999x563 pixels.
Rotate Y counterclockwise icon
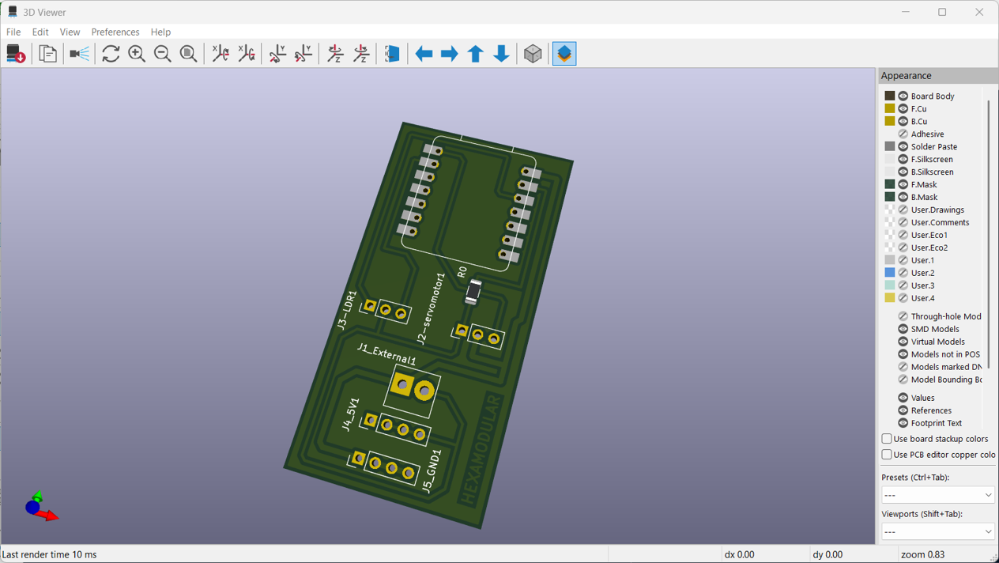[303, 54]
